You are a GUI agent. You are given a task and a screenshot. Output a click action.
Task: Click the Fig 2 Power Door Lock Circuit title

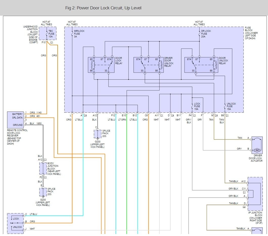coord(103,8)
